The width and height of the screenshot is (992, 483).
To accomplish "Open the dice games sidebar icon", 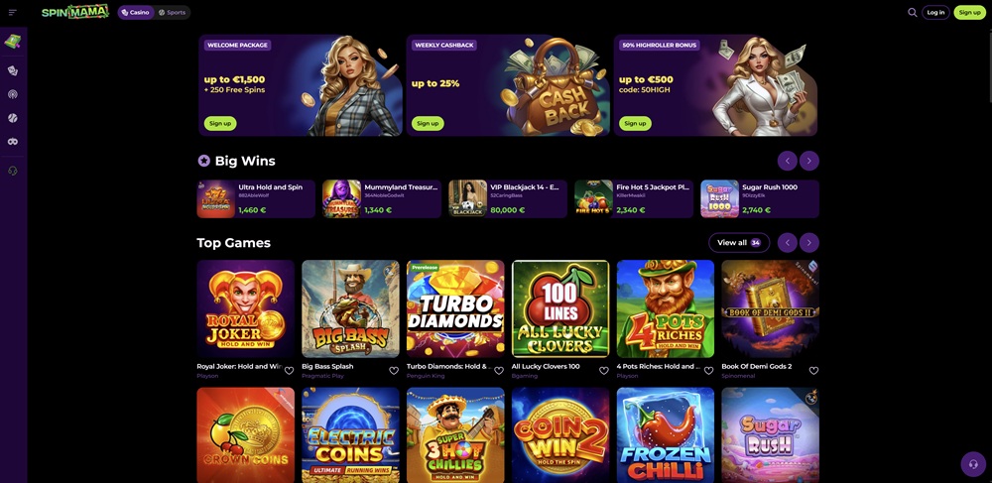I will click(x=13, y=70).
